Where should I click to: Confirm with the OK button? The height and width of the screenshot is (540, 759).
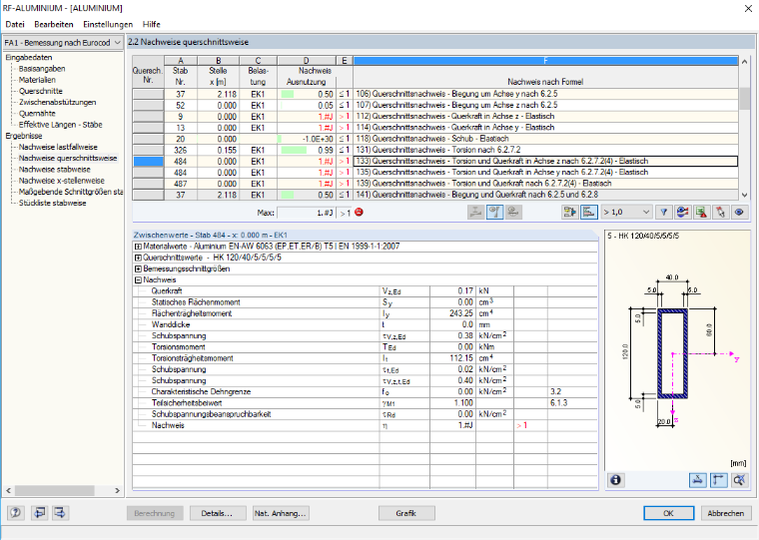click(668, 513)
